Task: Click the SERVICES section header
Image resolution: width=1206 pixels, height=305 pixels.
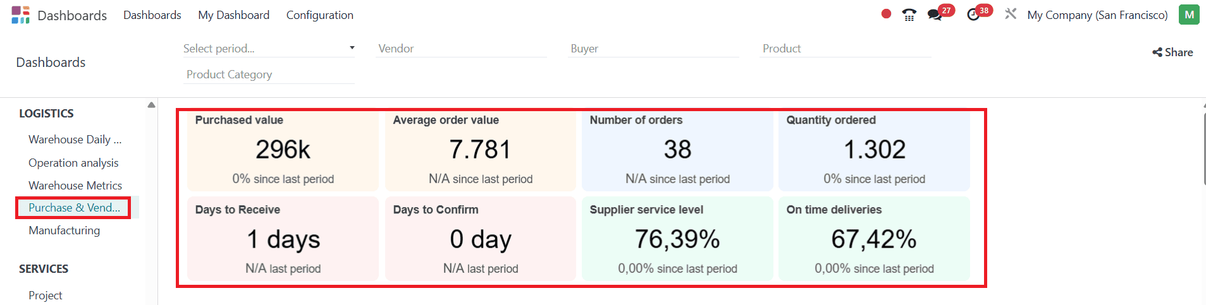Action: (x=44, y=268)
